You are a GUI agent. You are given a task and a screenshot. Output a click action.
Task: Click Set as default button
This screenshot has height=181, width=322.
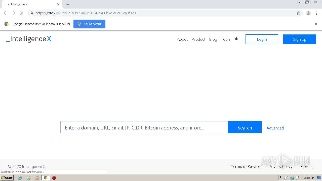coord(89,24)
